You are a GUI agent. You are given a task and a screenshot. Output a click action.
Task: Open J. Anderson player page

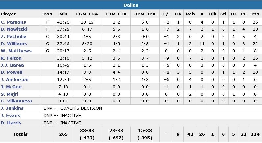[14, 79]
